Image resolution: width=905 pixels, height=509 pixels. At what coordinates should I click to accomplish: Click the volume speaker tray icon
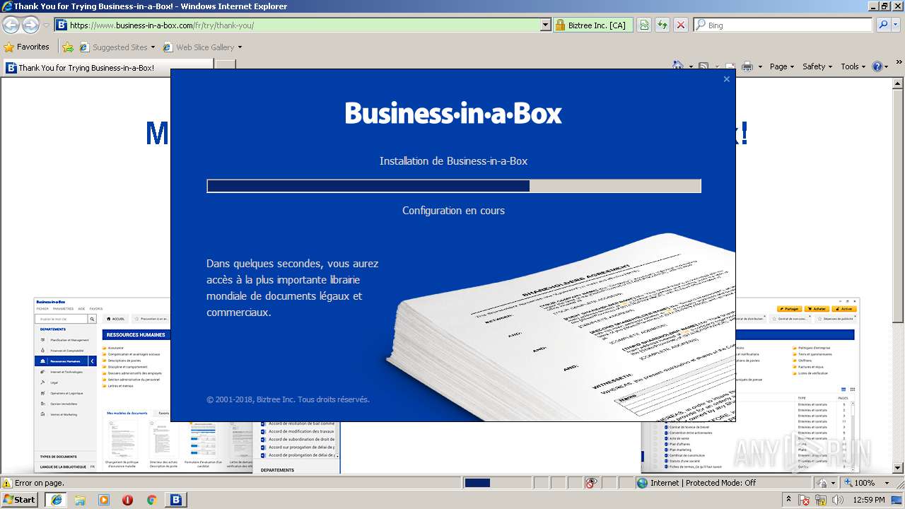click(x=837, y=500)
